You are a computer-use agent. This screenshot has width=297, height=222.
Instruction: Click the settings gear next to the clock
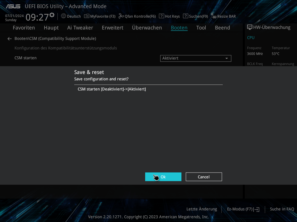click(x=52, y=15)
